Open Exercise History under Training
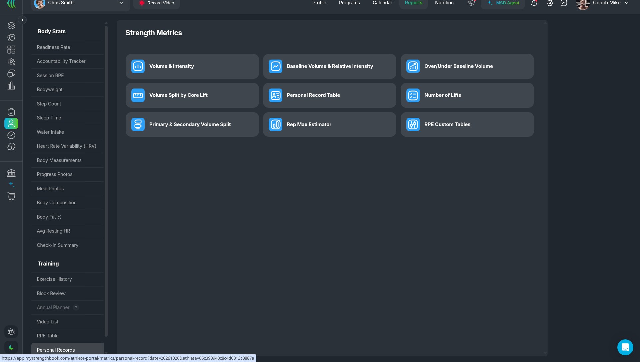 click(x=67, y=279)
